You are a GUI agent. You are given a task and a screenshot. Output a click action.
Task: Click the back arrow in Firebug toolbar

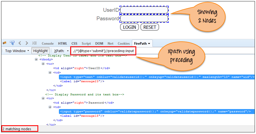20,43
